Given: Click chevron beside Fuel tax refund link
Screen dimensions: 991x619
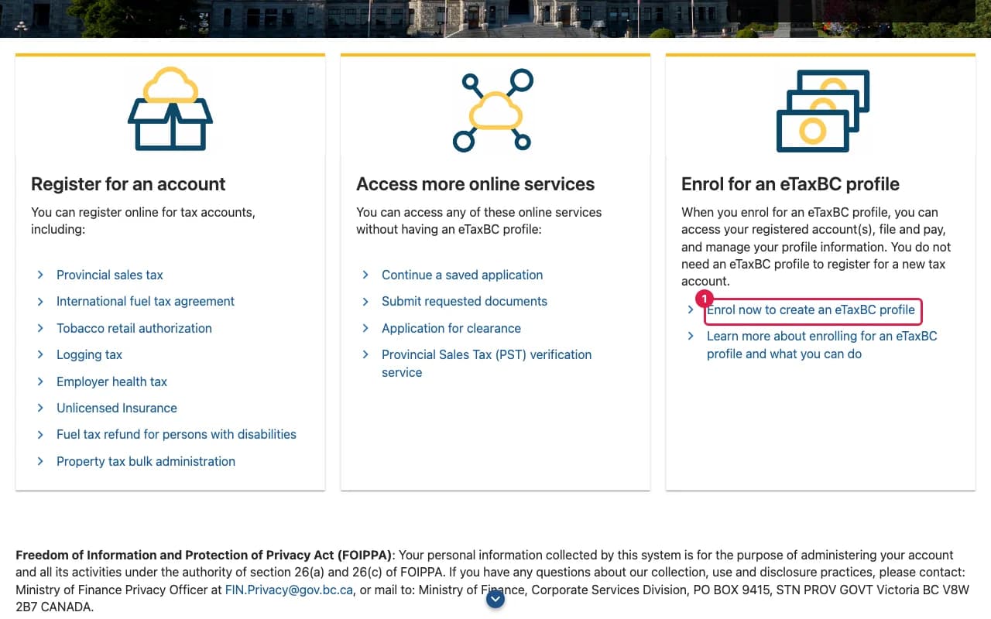Looking at the screenshot, I should 40,435.
